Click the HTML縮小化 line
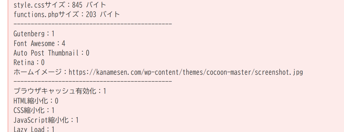 [x=36, y=101]
